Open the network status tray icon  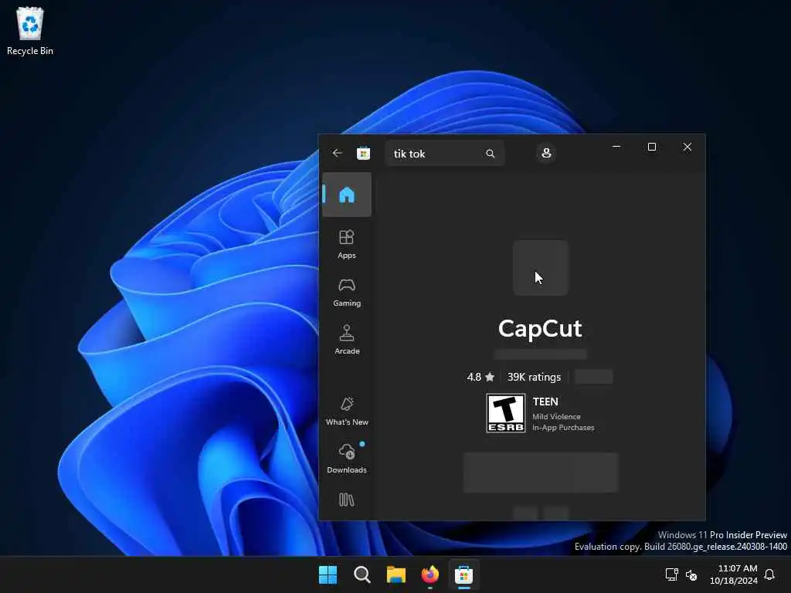pos(671,574)
